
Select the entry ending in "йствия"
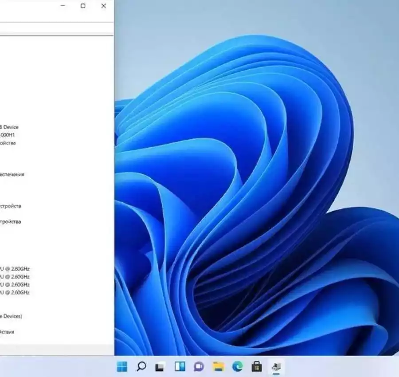coord(7,332)
